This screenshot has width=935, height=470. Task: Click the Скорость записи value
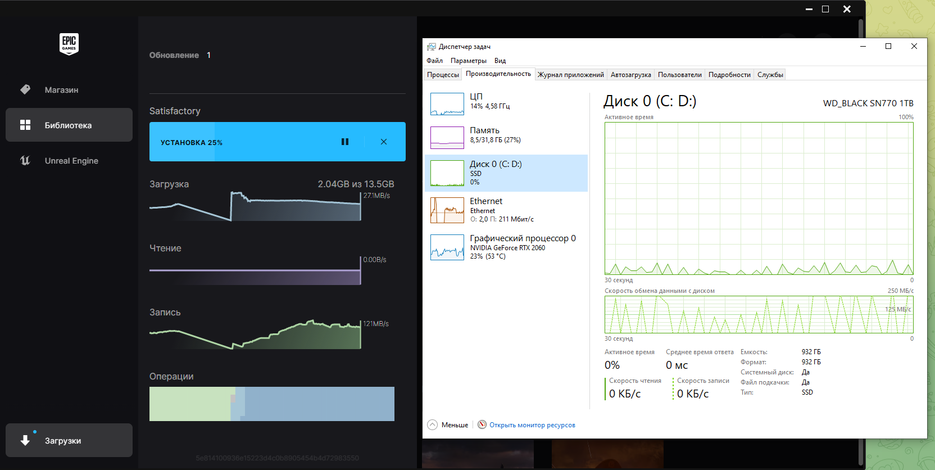(x=693, y=394)
